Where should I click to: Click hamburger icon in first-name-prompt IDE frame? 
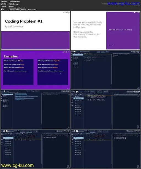(2, 131)
